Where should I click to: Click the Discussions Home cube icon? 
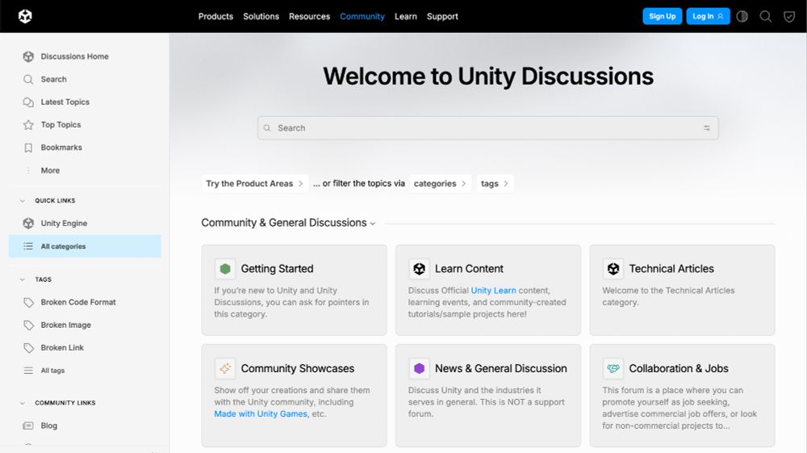28,57
